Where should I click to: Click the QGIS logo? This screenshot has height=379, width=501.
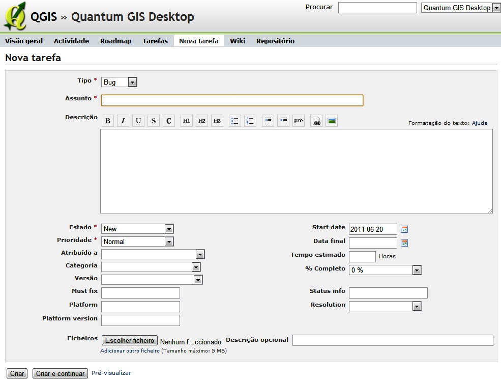(x=15, y=16)
